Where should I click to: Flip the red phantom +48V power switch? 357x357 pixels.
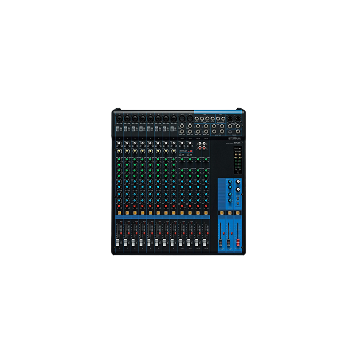tap(191, 151)
